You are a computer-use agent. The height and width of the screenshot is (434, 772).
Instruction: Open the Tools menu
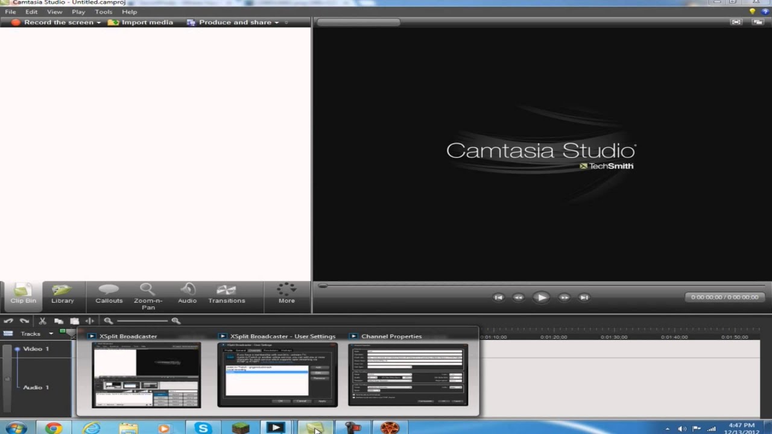(x=103, y=11)
